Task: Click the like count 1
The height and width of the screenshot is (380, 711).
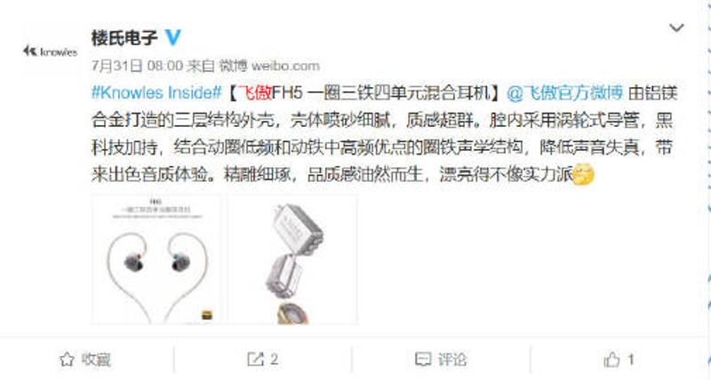Action: [x=630, y=360]
